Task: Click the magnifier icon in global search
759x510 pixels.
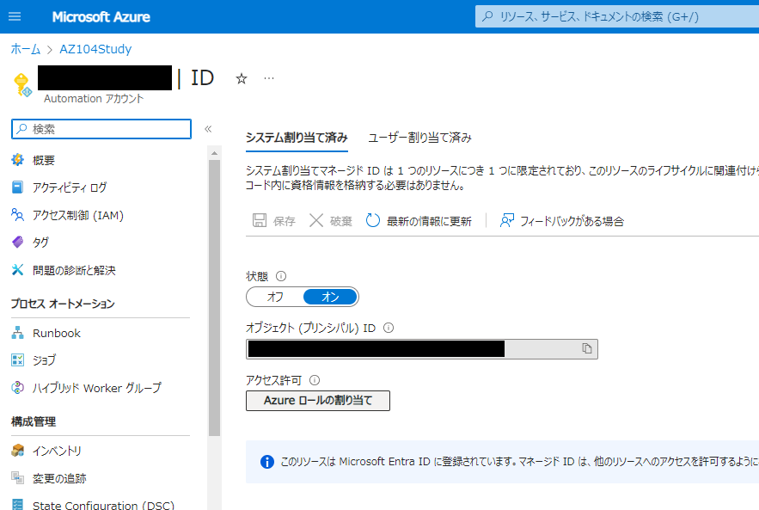Action: coord(487,16)
